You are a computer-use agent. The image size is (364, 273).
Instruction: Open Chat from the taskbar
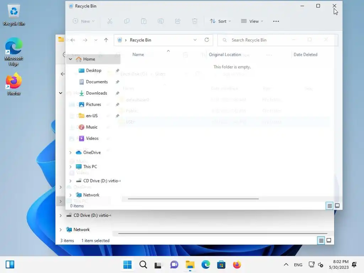tap(174, 264)
